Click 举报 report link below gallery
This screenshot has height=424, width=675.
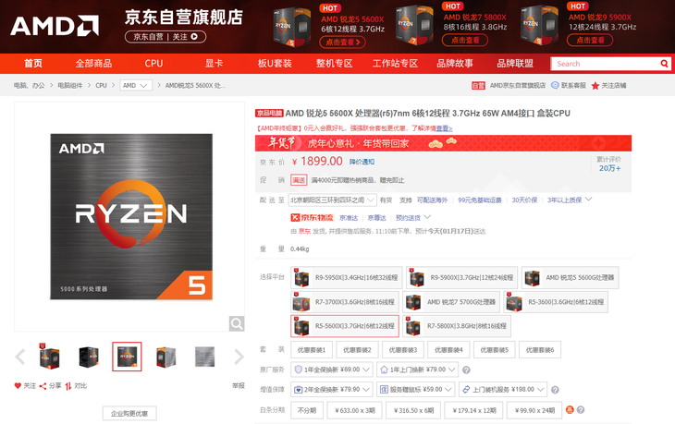pos(238,385)
